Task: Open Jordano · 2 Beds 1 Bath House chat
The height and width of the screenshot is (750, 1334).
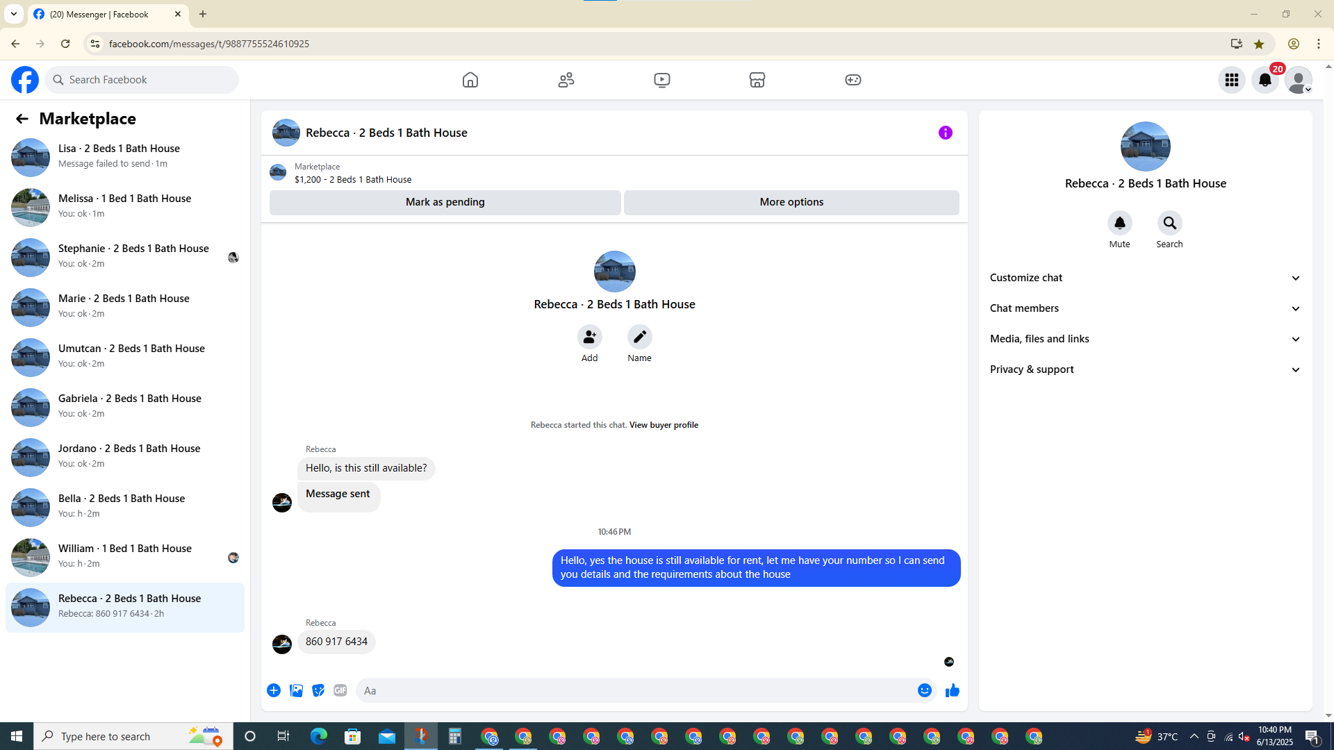Action: tap(125, 456)
